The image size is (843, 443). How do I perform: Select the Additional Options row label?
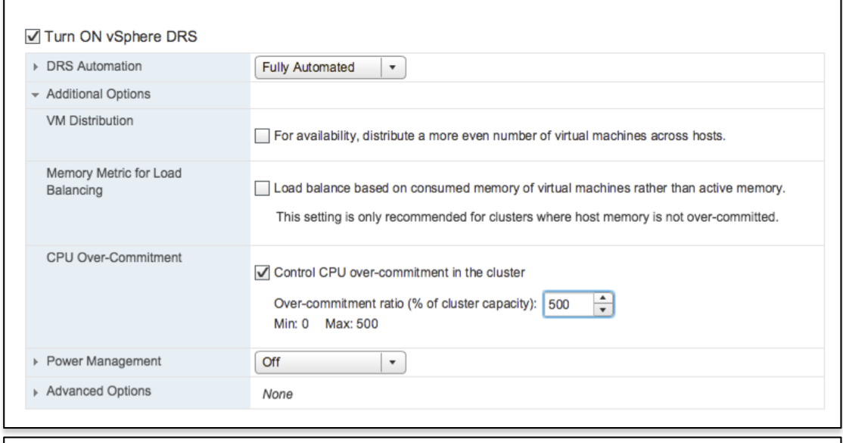point(95,95)
